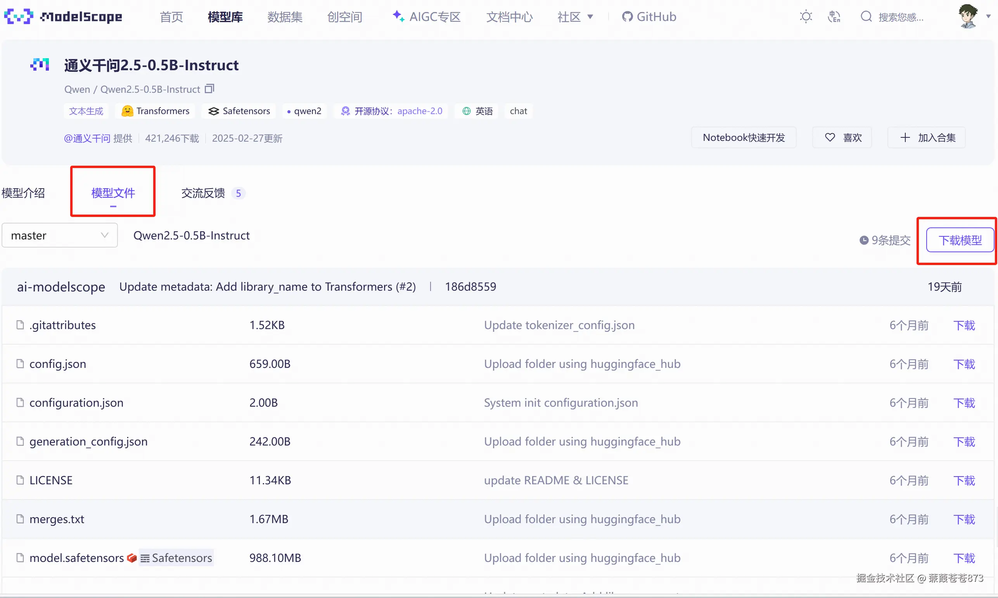This screenshot has height=598, width=998.
Task: Switch to the 模型文件 tab
Action: click(x=113, y=193)
